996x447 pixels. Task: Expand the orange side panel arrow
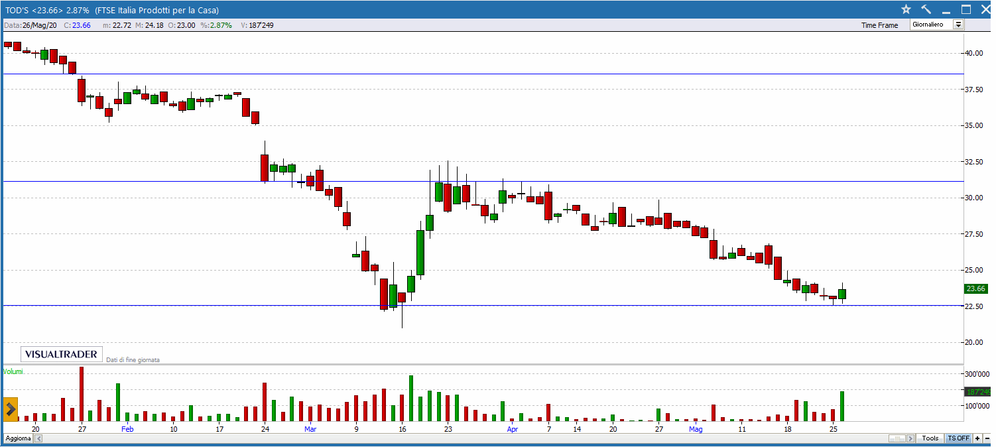10,410
